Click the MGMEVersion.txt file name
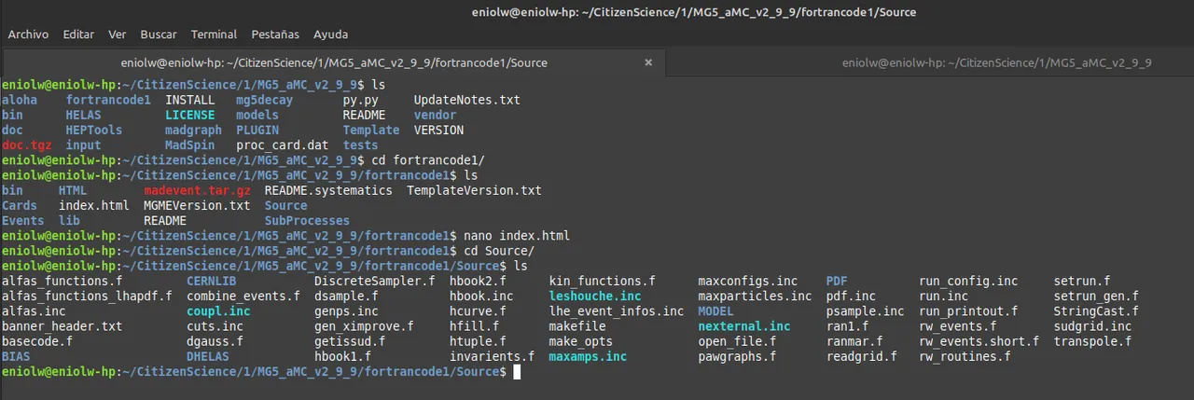This screenshot has width=1194, height=400. click(x=197, y=205)
